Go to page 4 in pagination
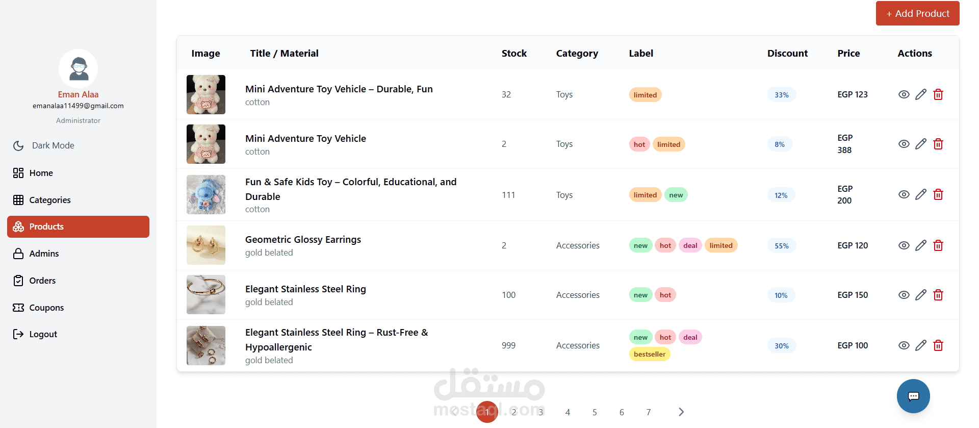This screenshot has height=428, width=979. click(568, 412)
